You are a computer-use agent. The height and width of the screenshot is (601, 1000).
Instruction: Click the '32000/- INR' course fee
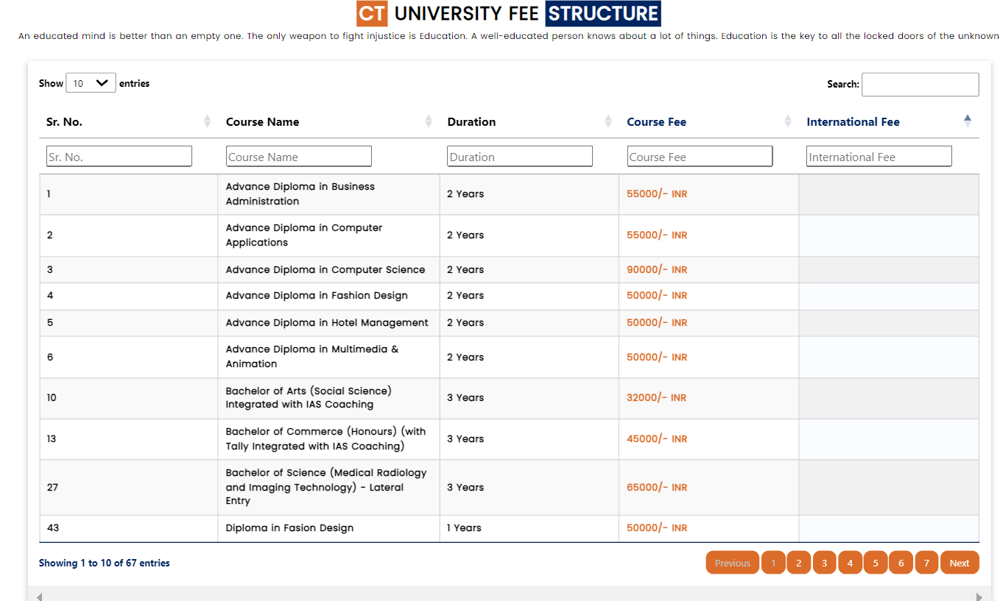click(657, 398)
